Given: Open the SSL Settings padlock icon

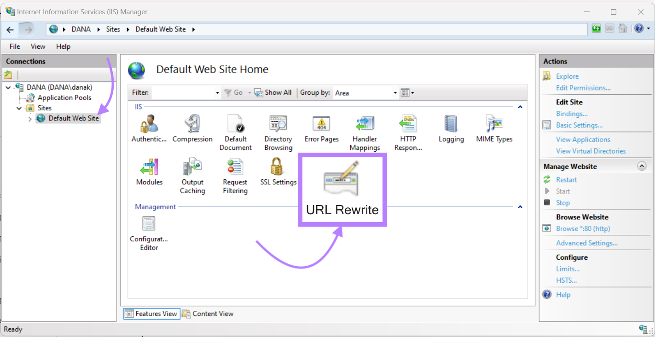Looking at the screenshot, I should (277, 167).
